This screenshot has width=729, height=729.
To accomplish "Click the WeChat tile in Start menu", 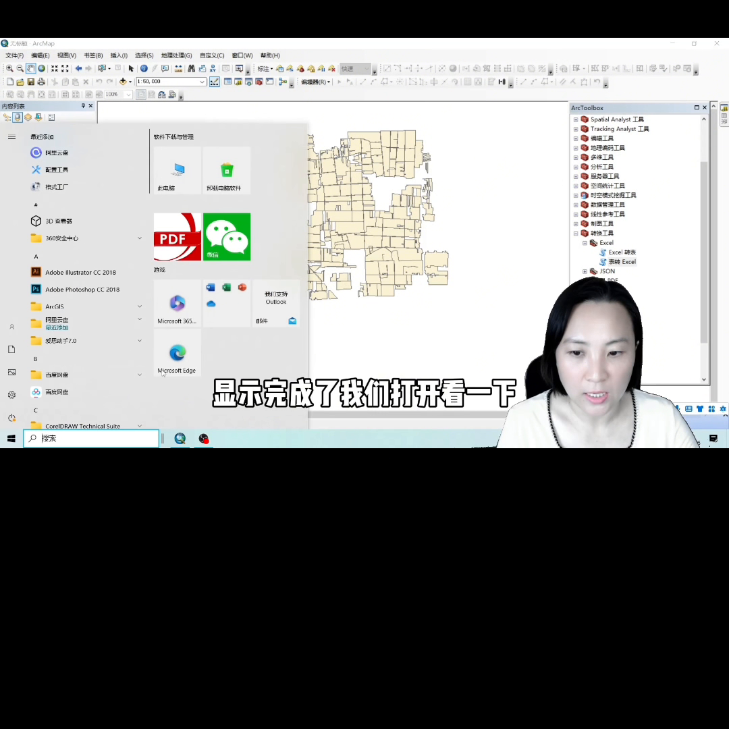I will click(227, 237).
